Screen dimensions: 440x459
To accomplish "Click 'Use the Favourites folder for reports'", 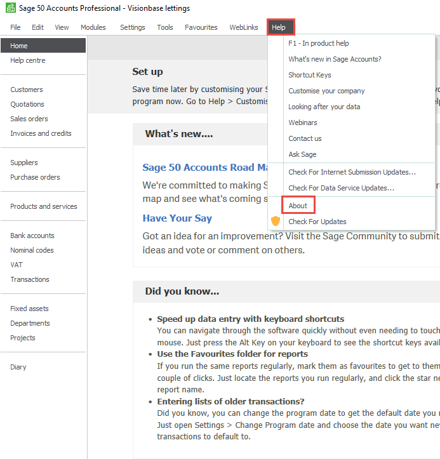I will click(x=232, y=354).
